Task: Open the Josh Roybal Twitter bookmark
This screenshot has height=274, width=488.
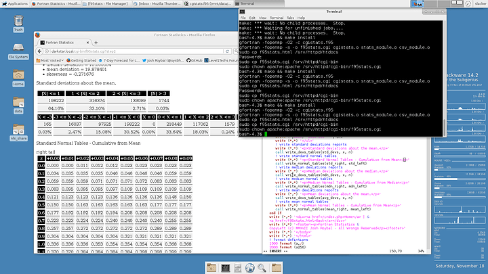Action: point(163,60)
